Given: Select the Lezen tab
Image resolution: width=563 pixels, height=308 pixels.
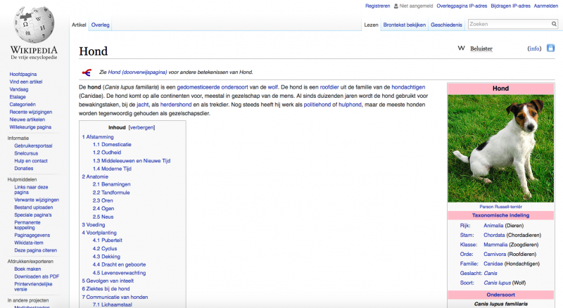Looking at the screenshot, I should 372,25.
